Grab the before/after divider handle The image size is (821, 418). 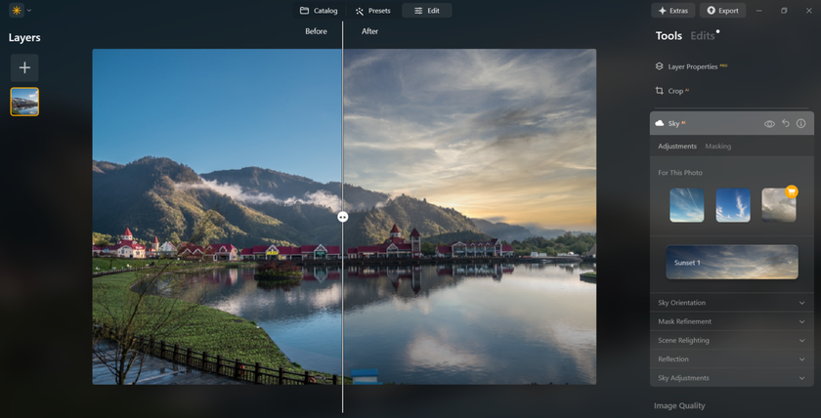(x=343, y=217)
